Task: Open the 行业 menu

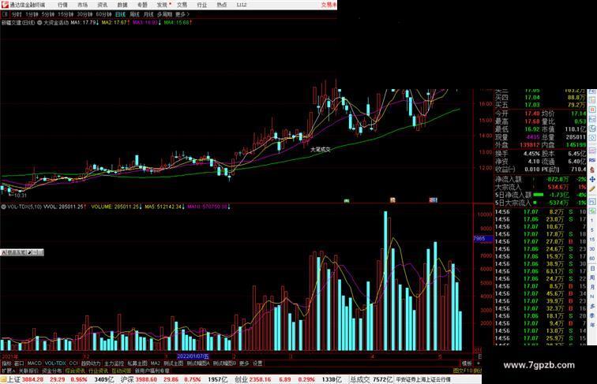Action: coord(202,5)
